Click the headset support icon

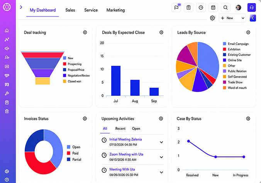coord(251,7)
